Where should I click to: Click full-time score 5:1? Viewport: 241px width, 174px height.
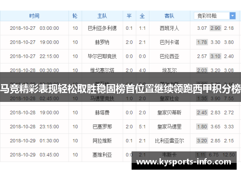(142, 127)
